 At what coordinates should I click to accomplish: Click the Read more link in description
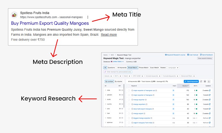(x=109, y=35)
